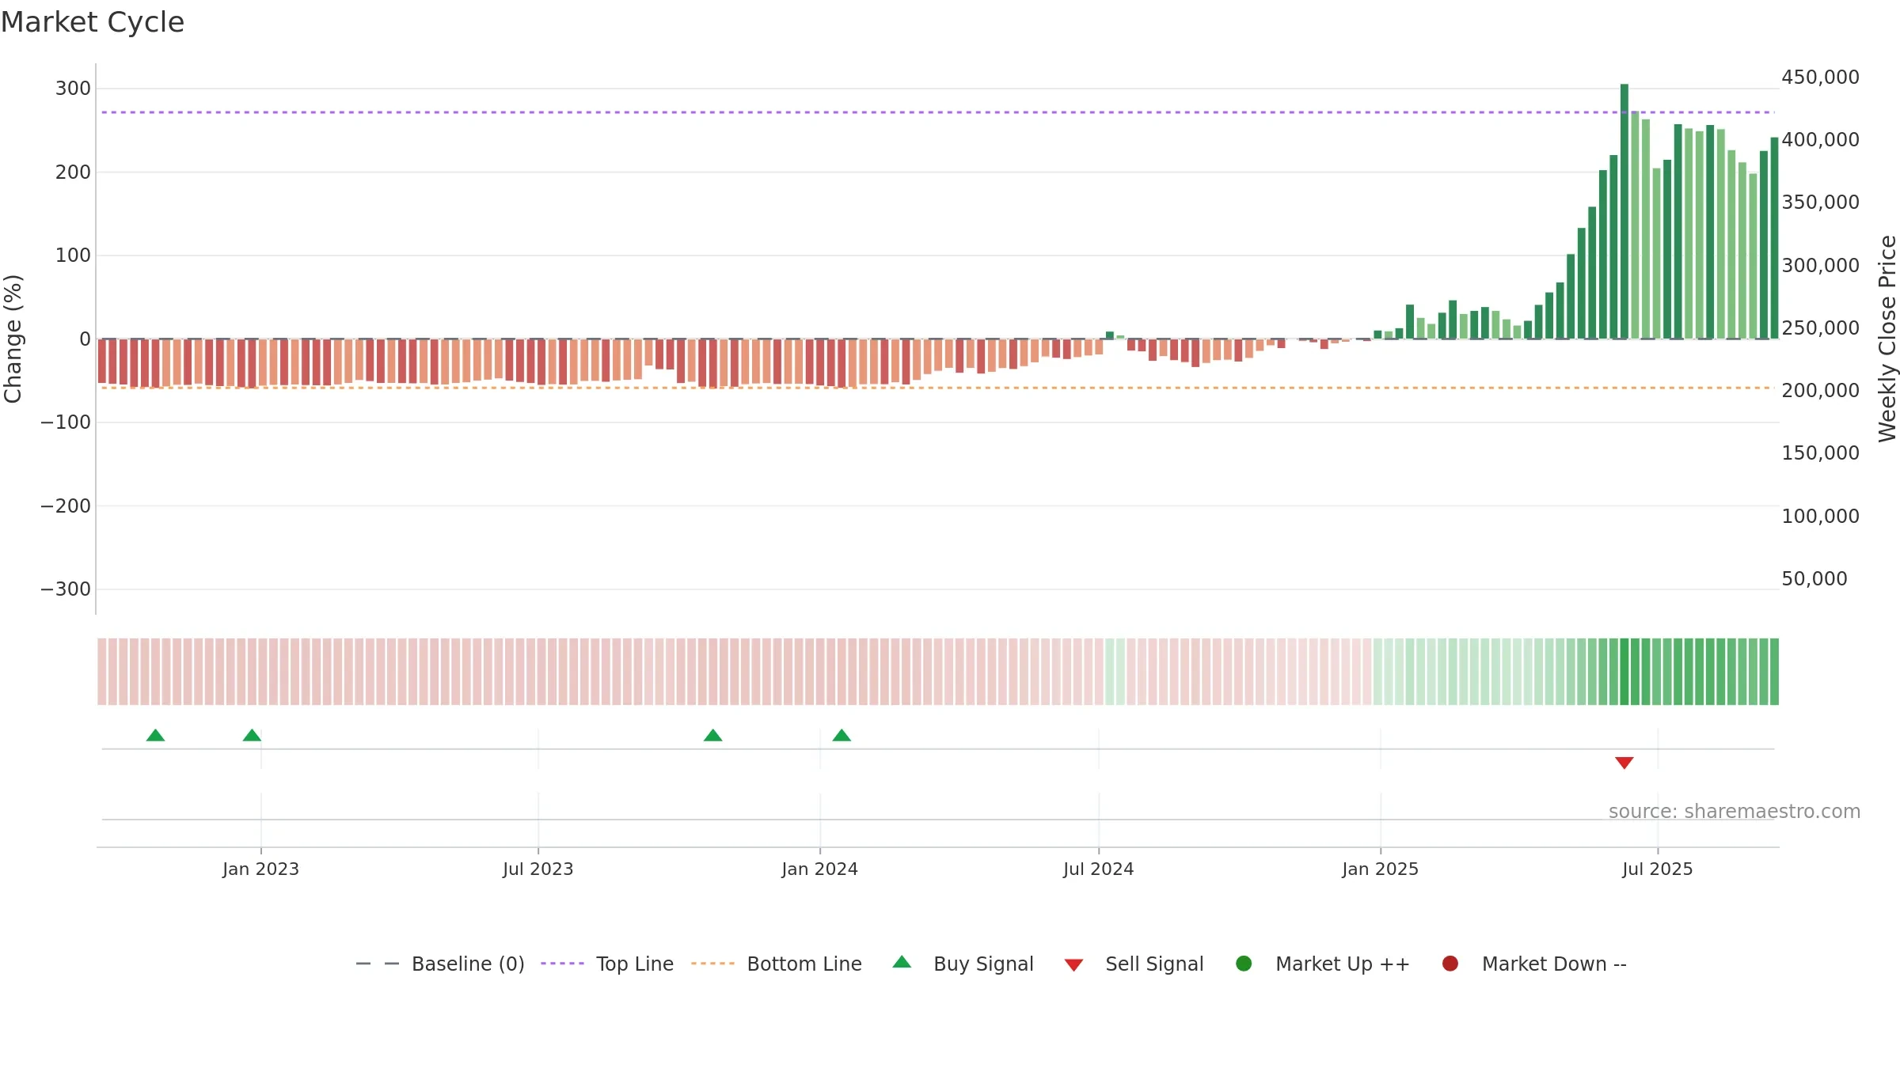Viewport: 1900px width, 1068px height.
Task: Click the green Buy Signal triangle in the legend
Action: coord(902,963)
